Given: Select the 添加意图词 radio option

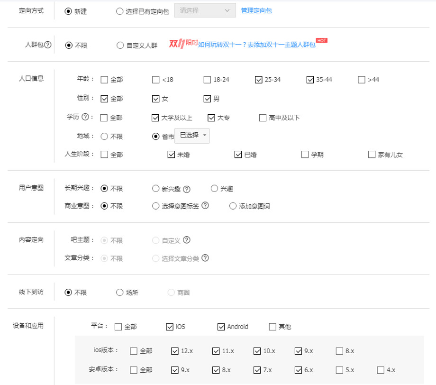Looking at the screenshot, I should pos(233,206).
